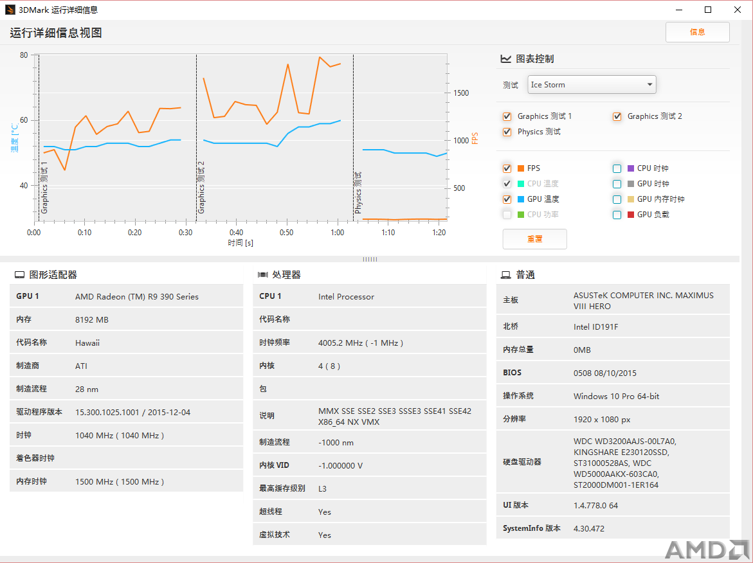Click the SystemInfo version 4.30.472 value
Viewport: 753px width, 563px height.
click(589, 528)
